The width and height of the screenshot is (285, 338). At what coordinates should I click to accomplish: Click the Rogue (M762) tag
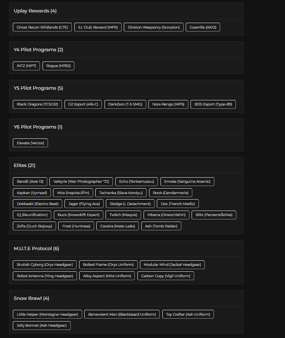tap(58, 66)
